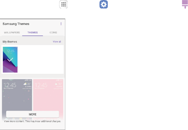Switch to the WALLPAPERS tab

pos(12,32)
